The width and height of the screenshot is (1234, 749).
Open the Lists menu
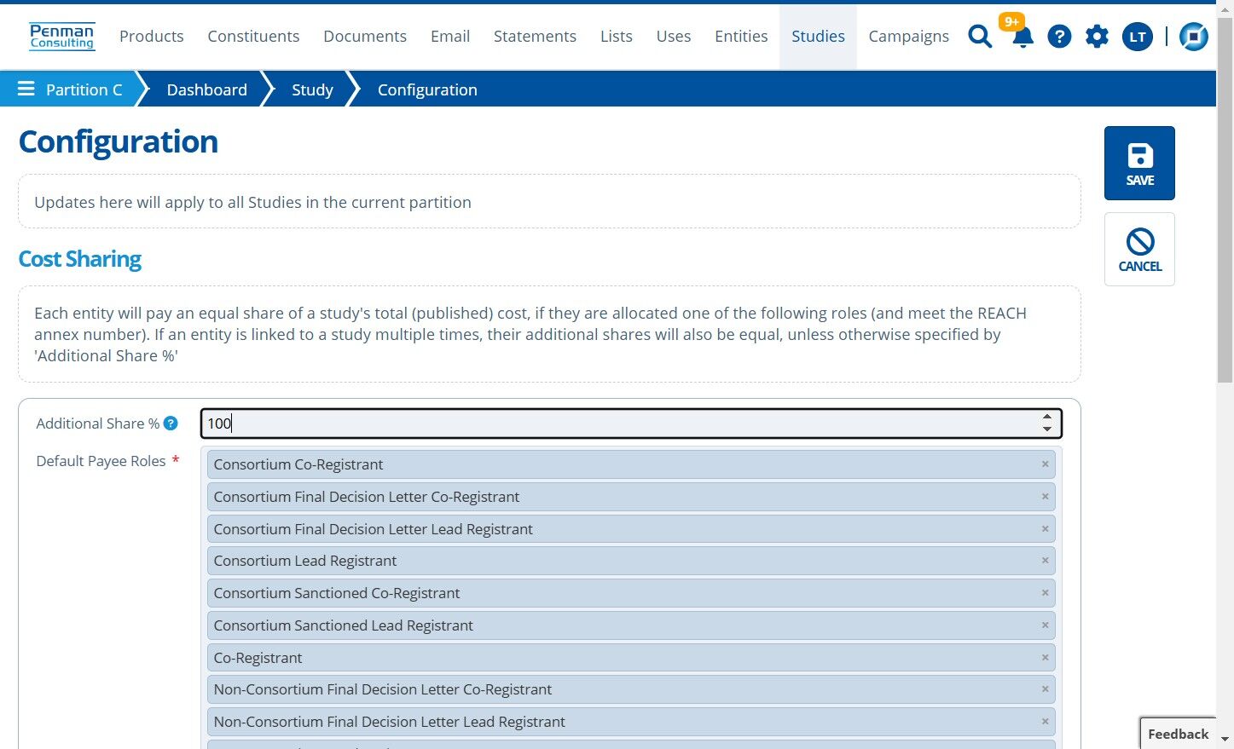[x=617, y=37]
